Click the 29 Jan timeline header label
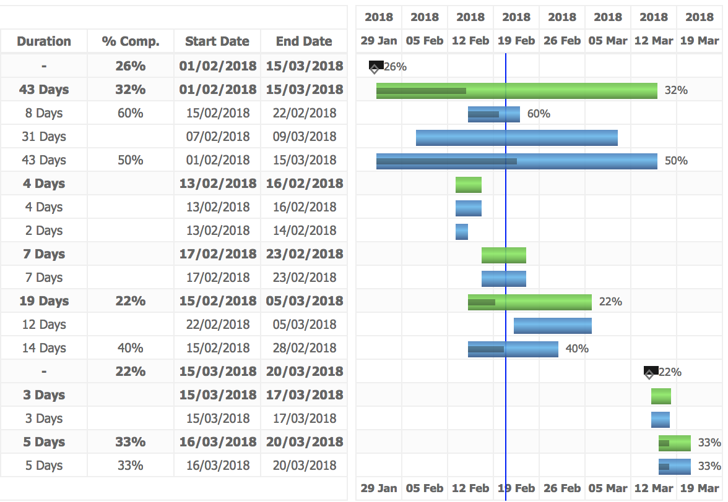Viewport: 728px width, 502px height. [378, 40]
